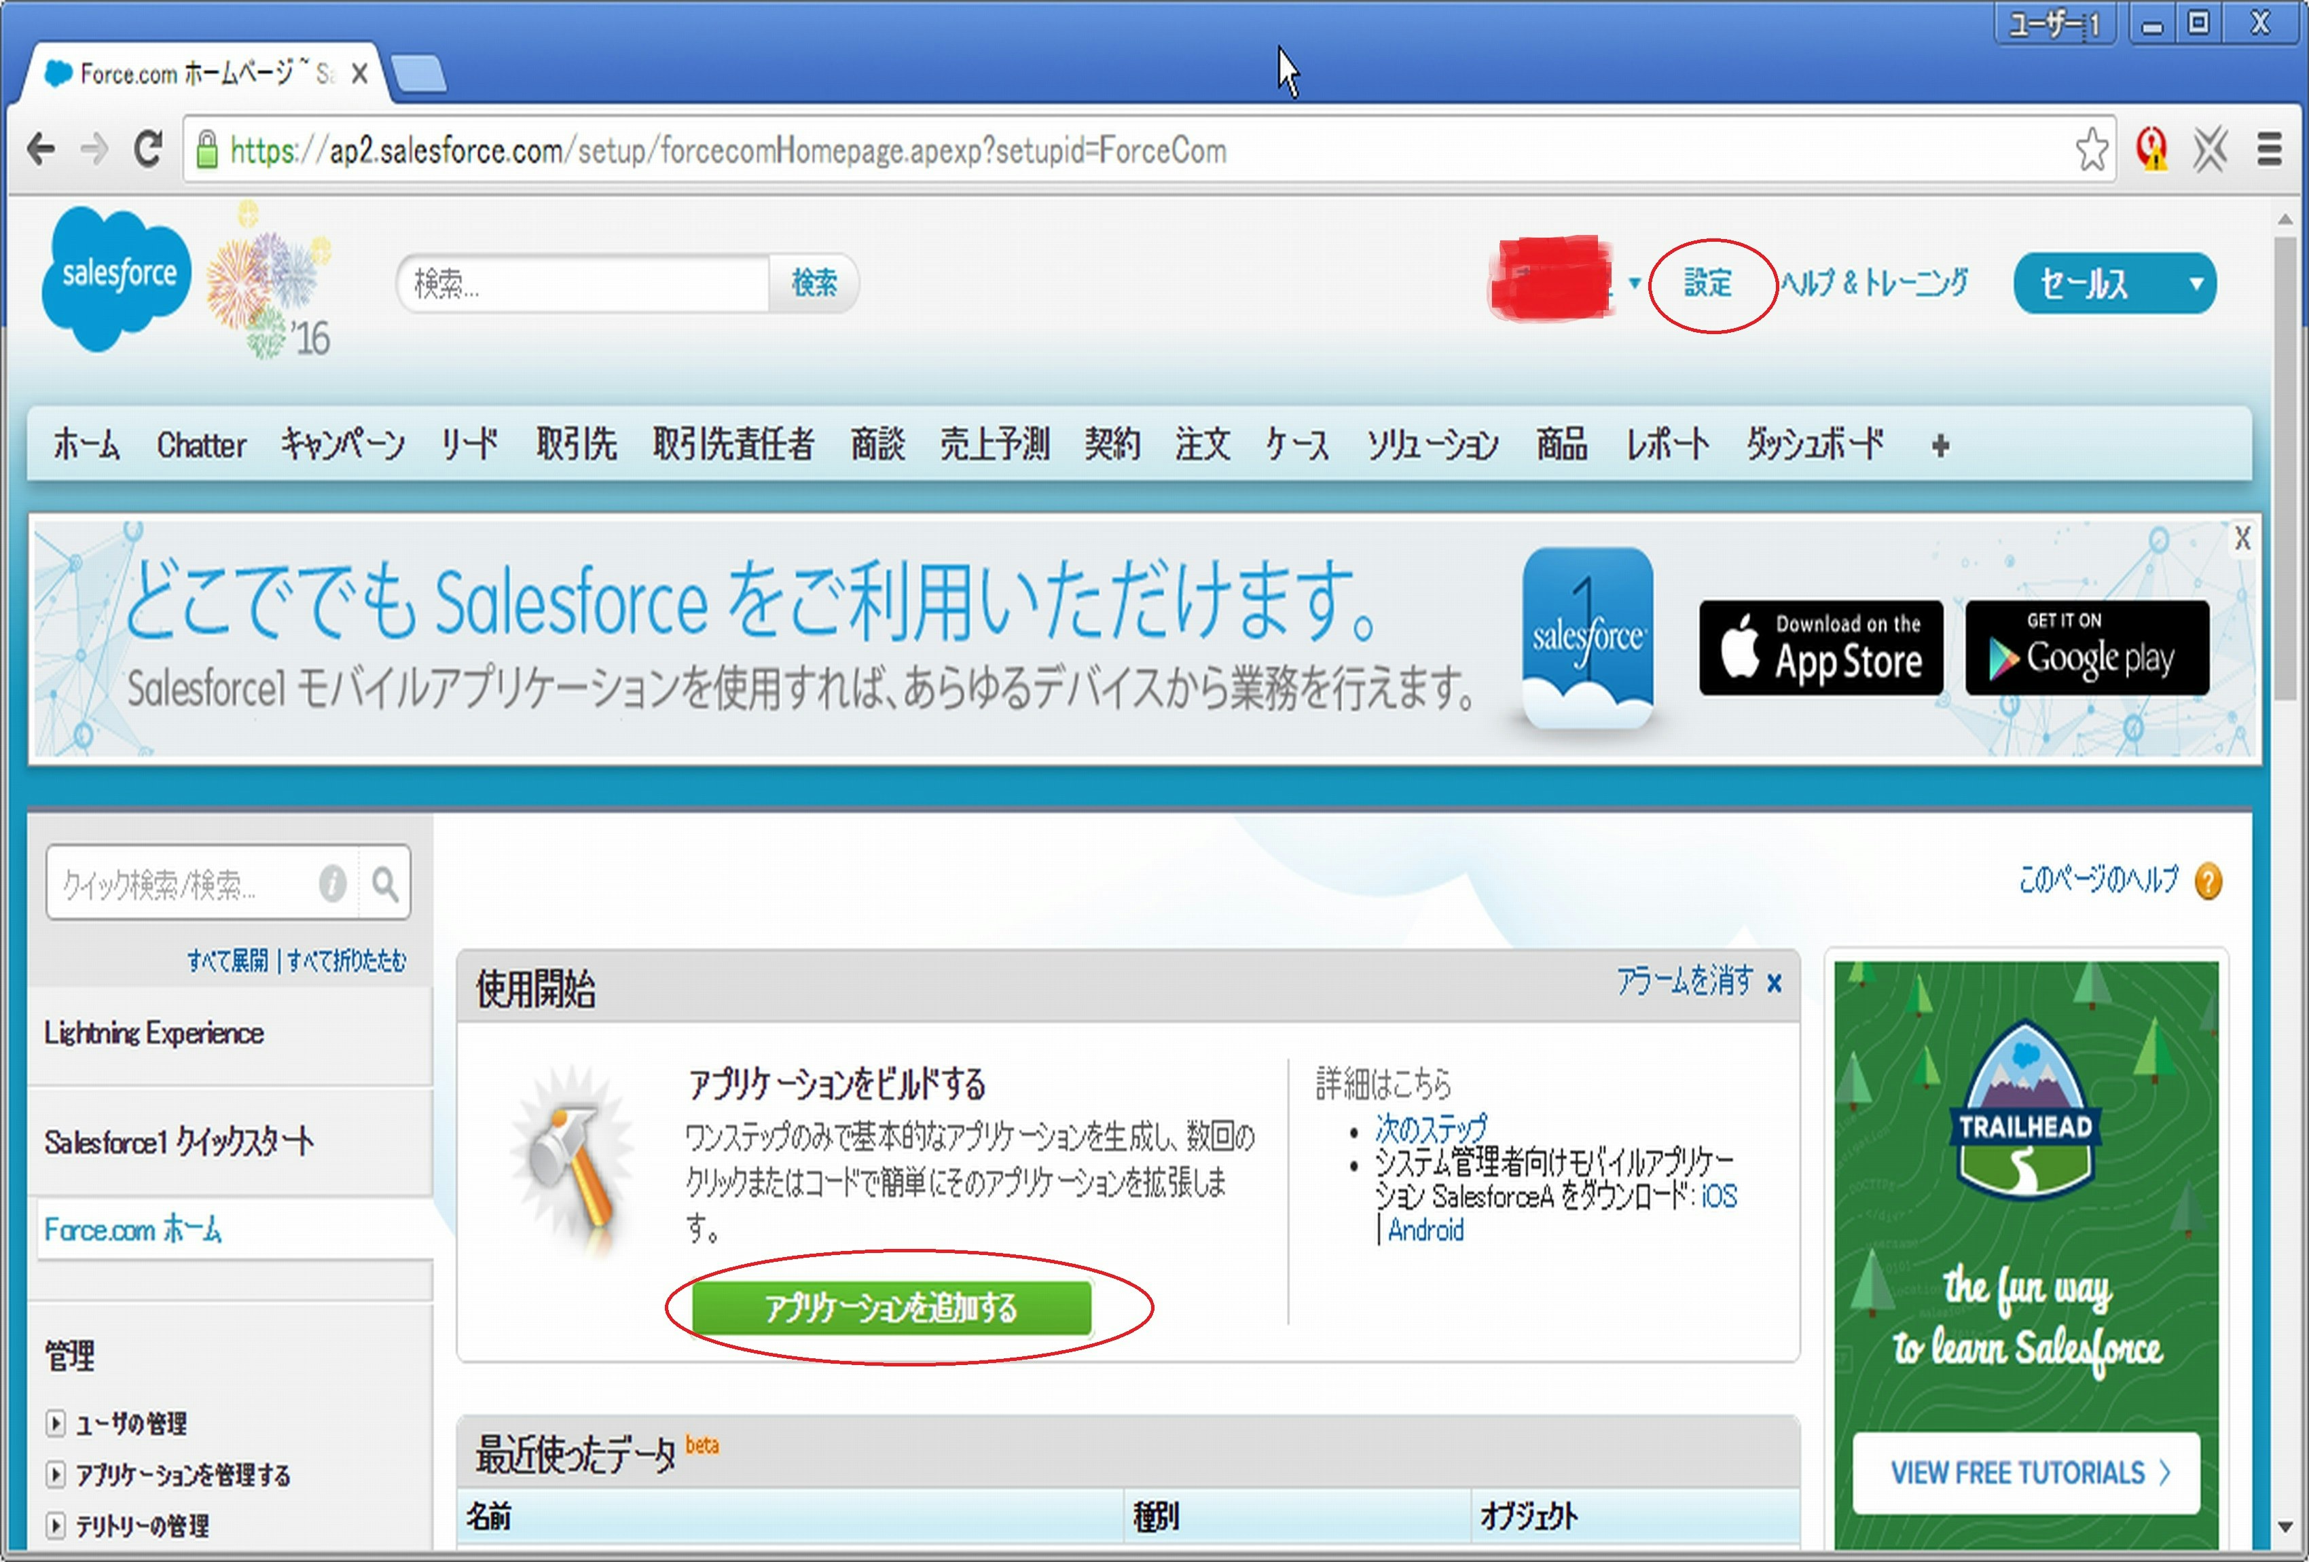
Task: Open Download on the App Store badge
Action: pyautogui.click(x=1820, y=648)
